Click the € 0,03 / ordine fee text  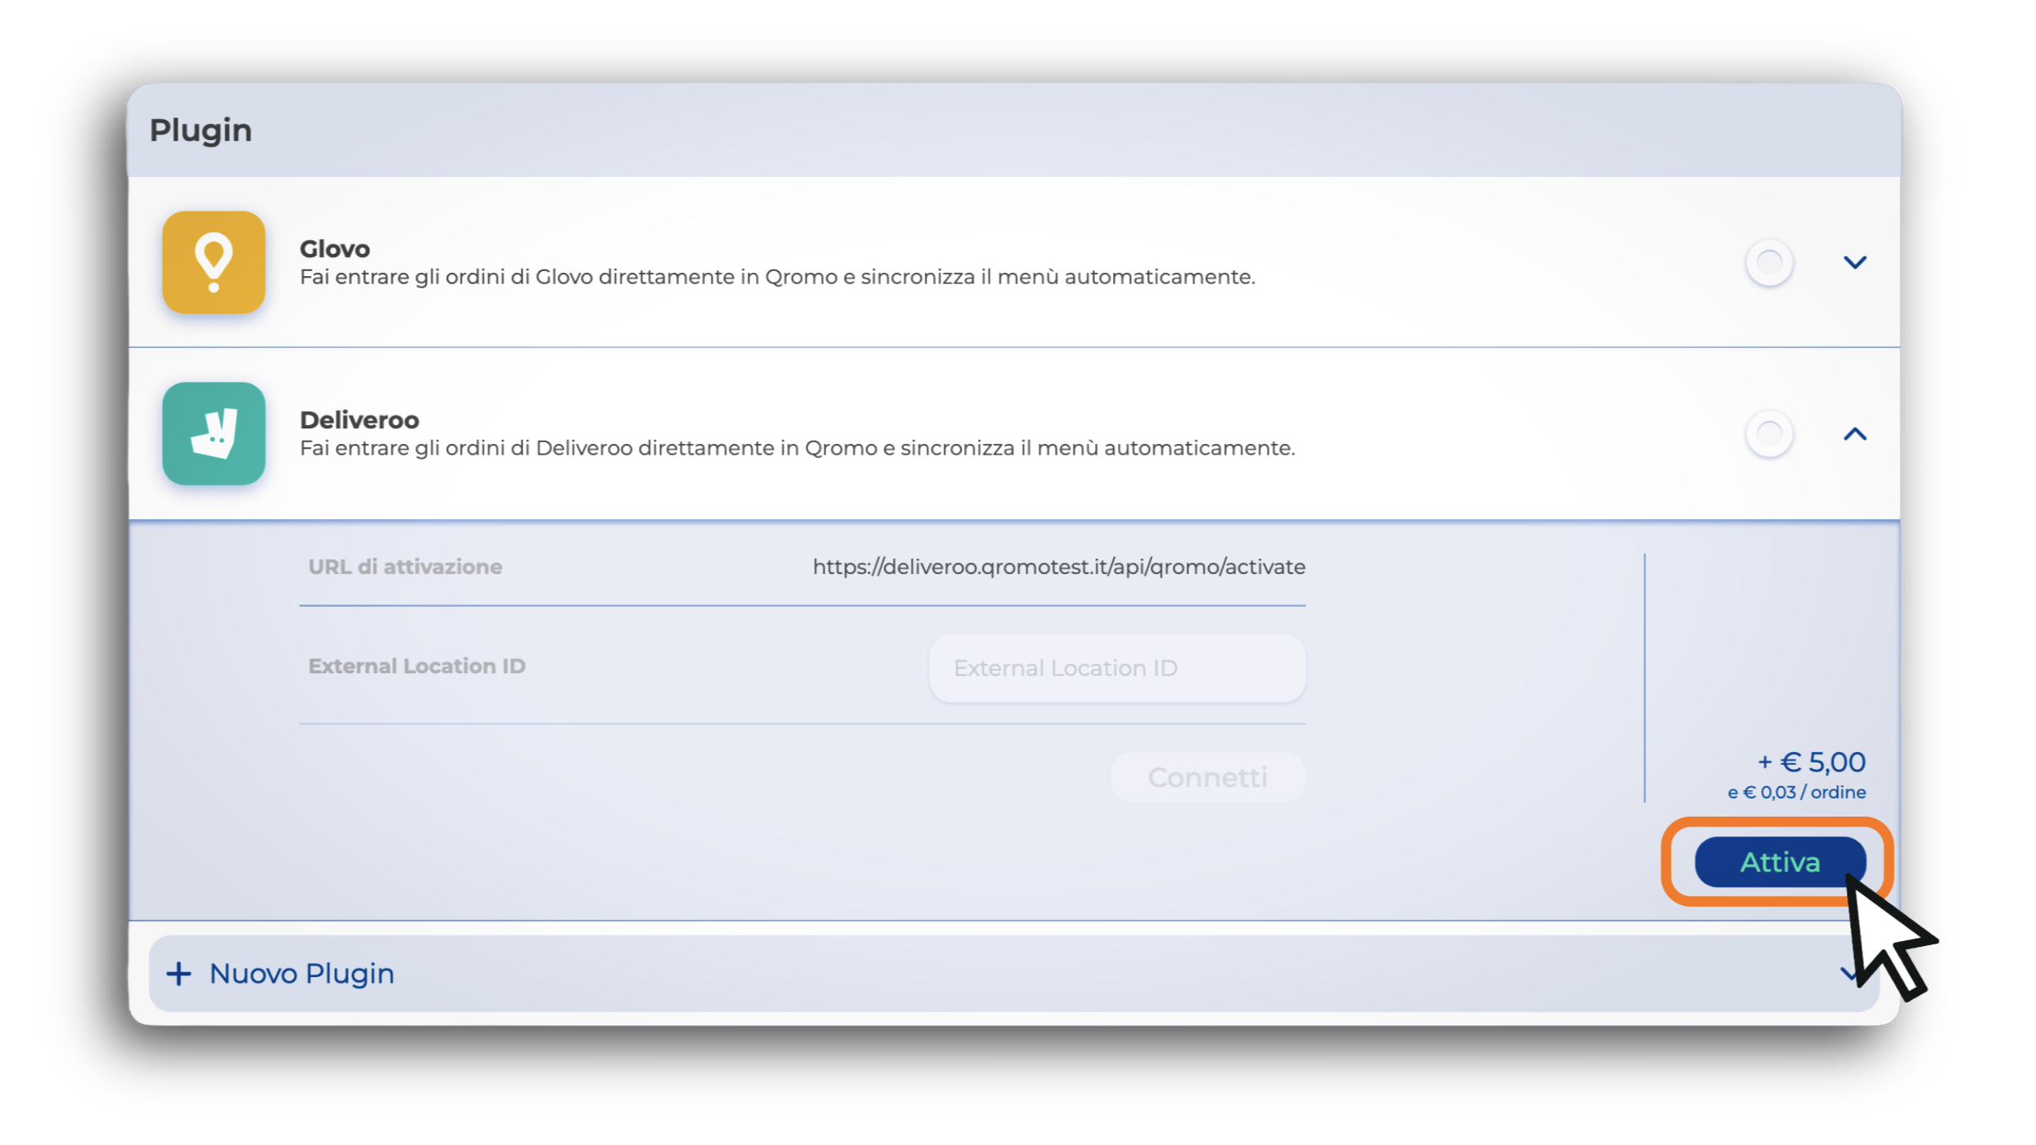pos(1797,793)
